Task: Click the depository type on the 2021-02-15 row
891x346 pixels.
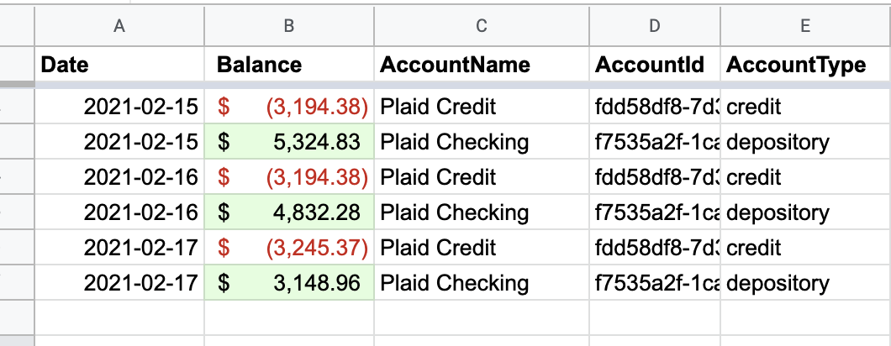Action: [805, 141]
